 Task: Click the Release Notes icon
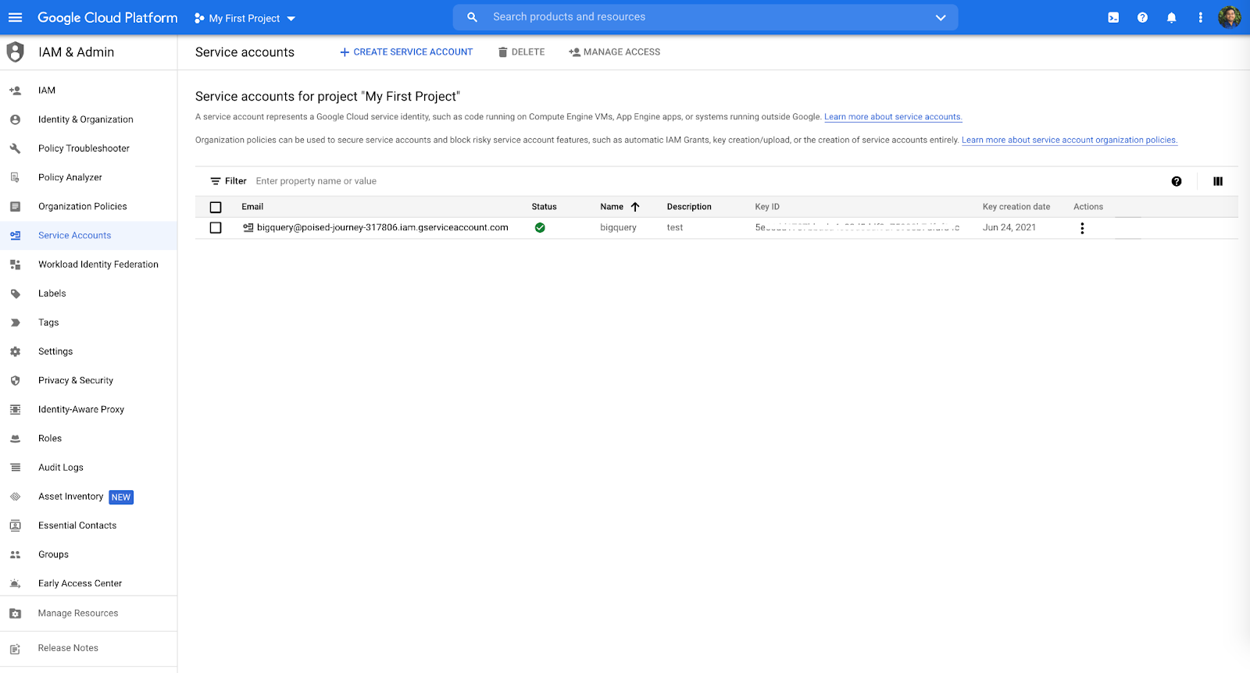(15, 649)
